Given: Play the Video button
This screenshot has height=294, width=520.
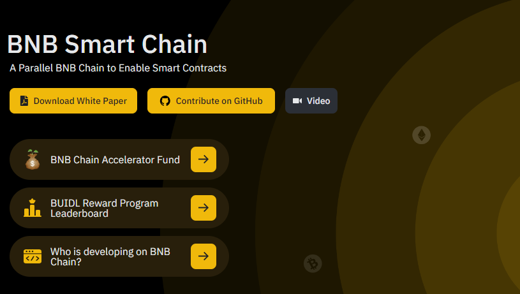Looking at the screenshot, I should (311, 101).
